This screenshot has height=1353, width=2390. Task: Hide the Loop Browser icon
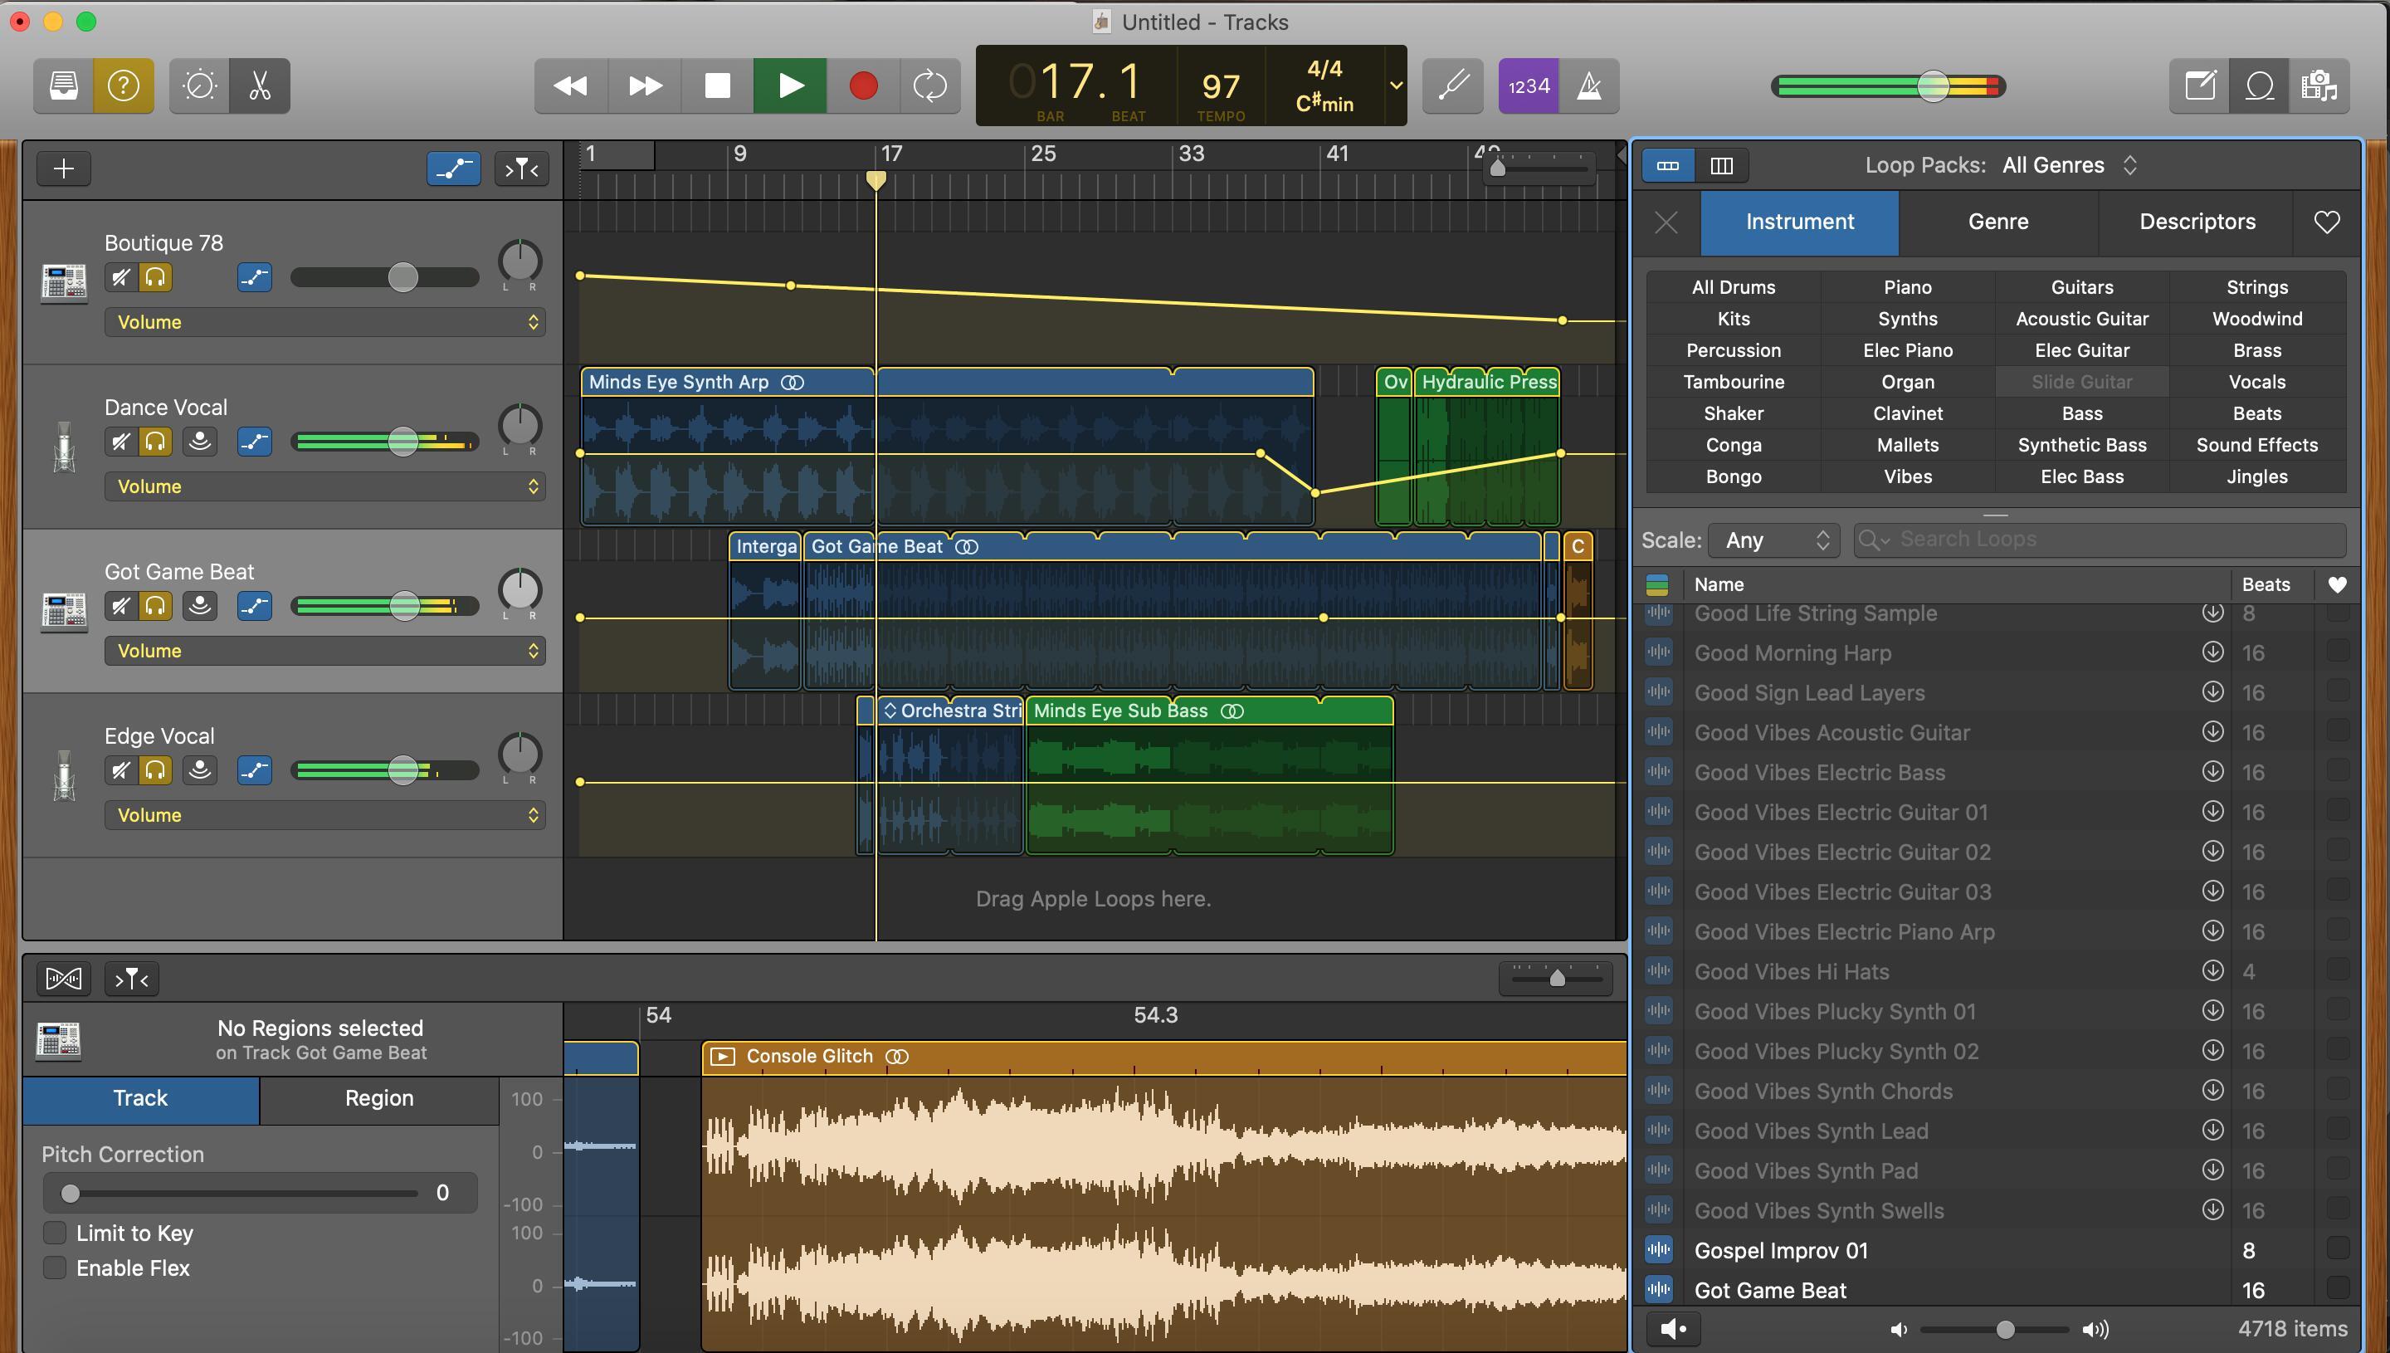click(x=2259, y=85)
